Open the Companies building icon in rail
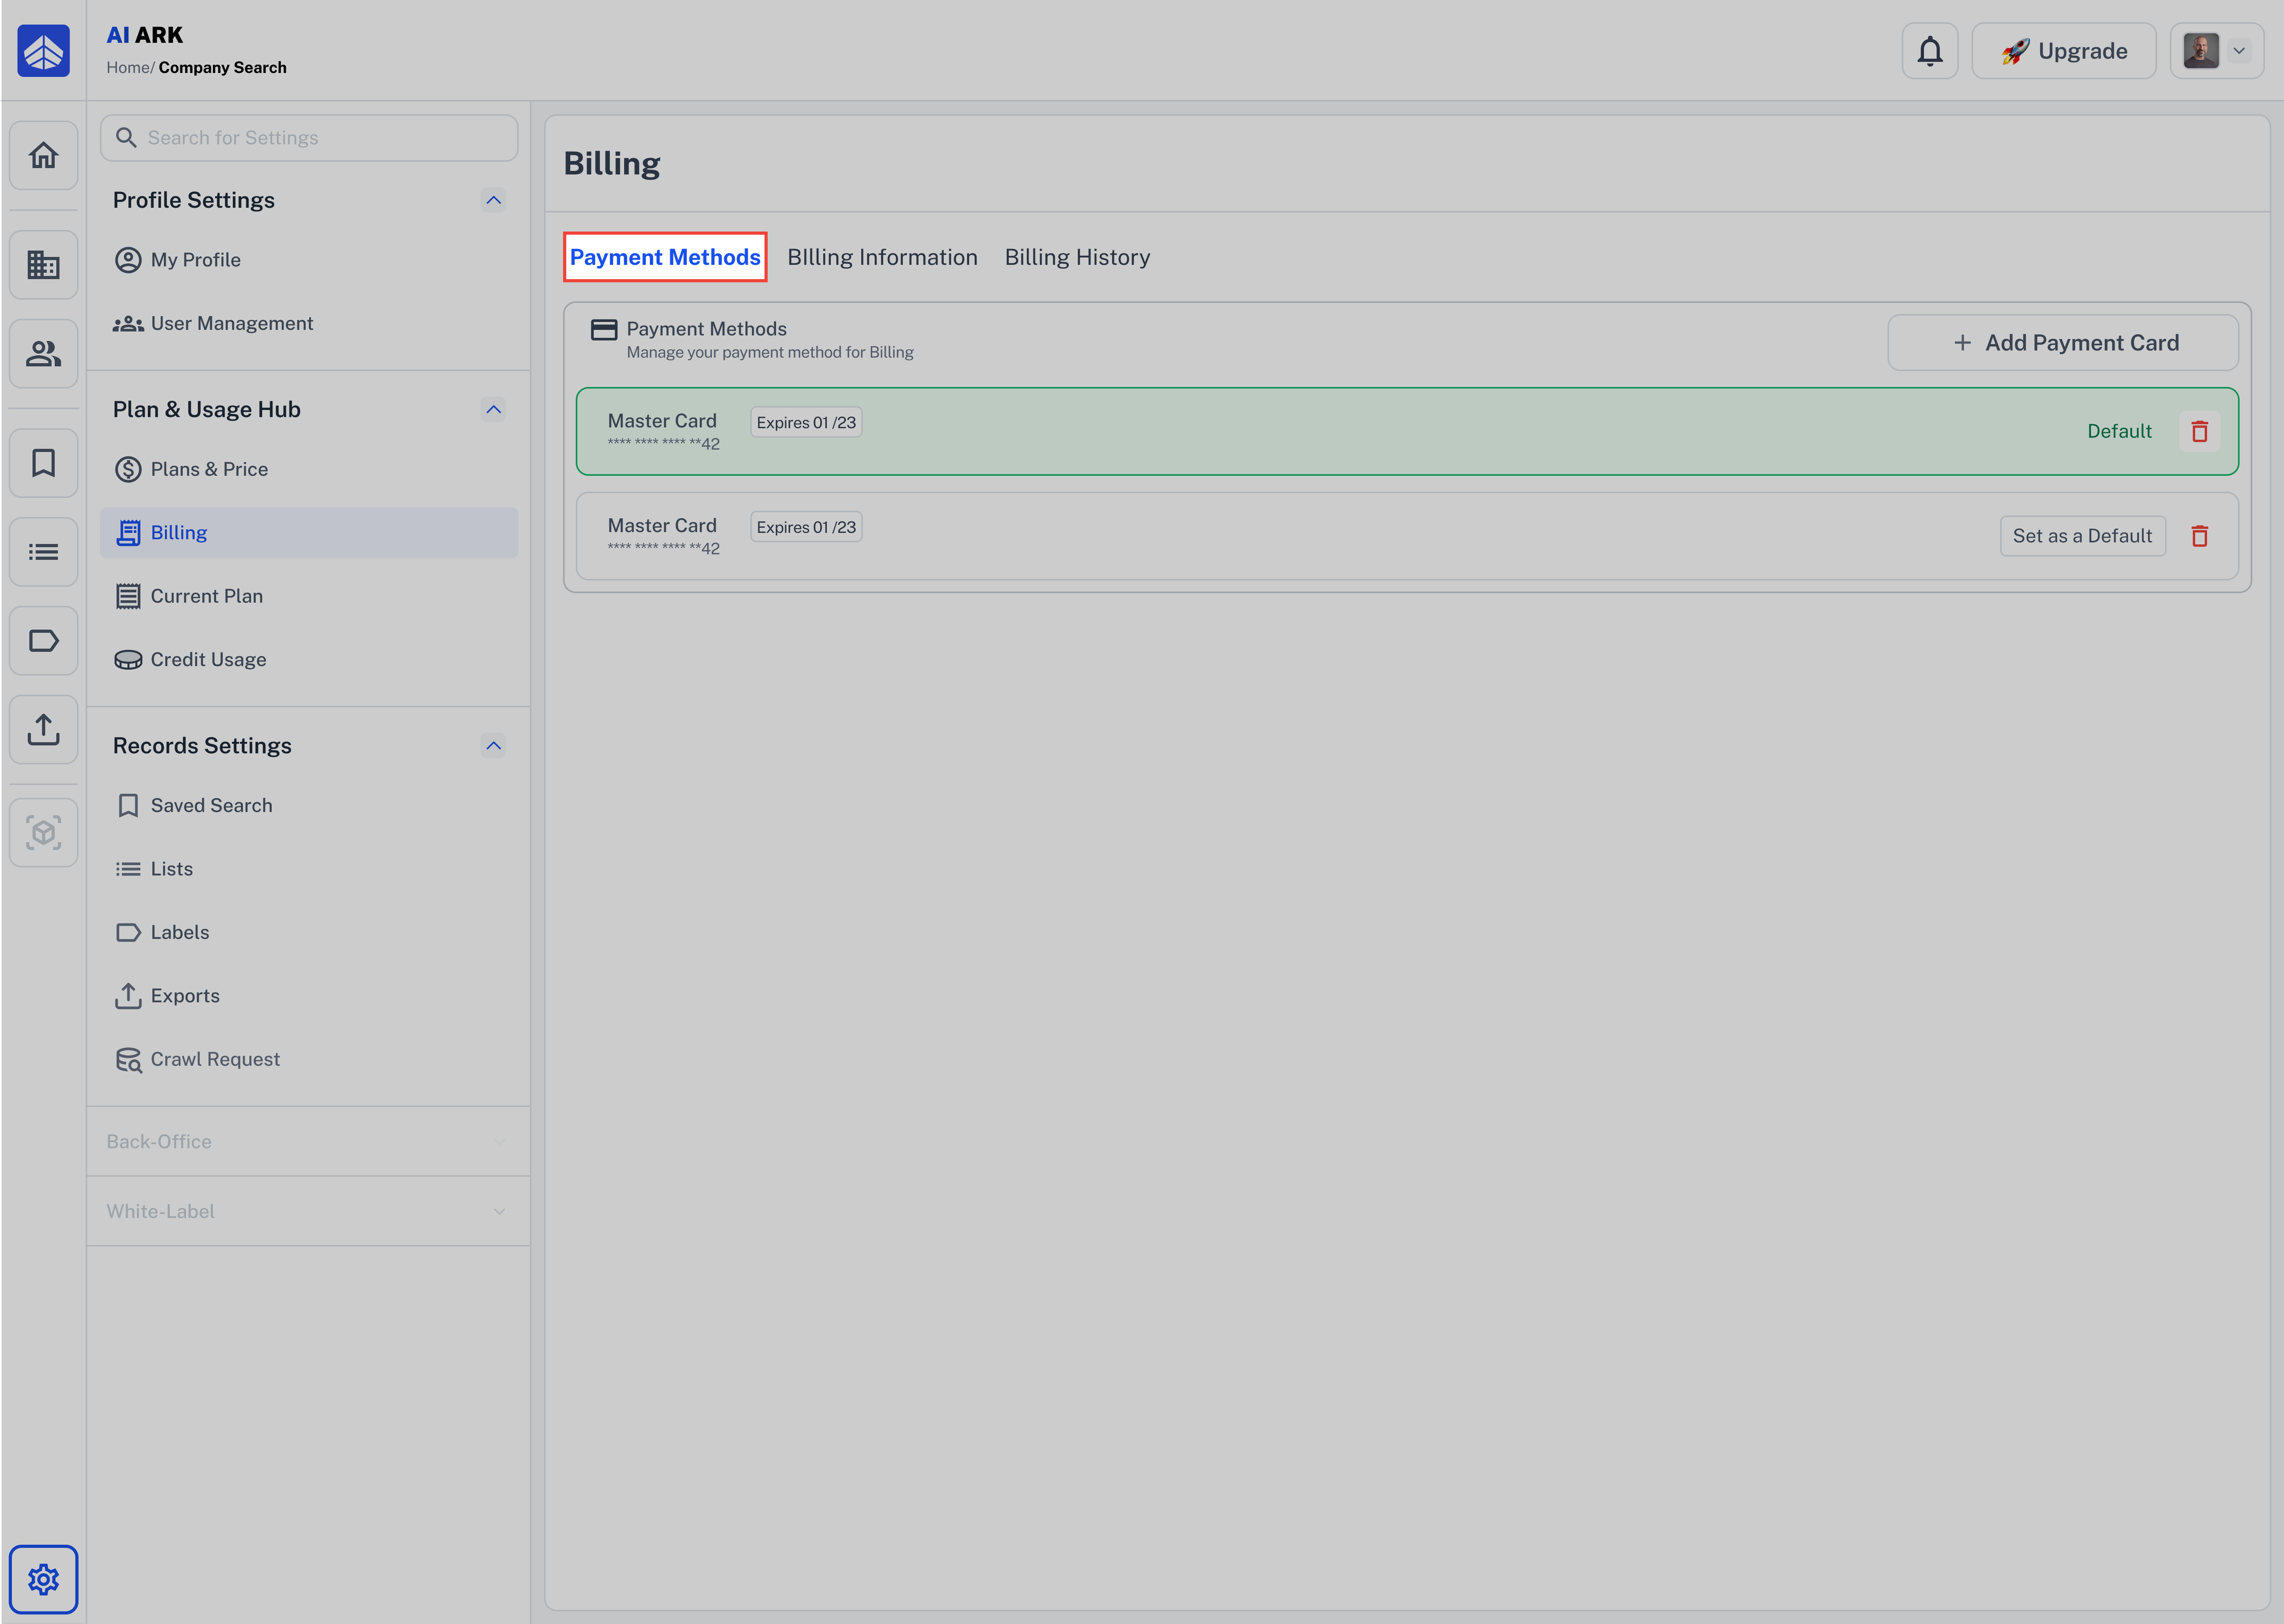This screenshot has height=1624, width=2284. (x=43, y=265)
